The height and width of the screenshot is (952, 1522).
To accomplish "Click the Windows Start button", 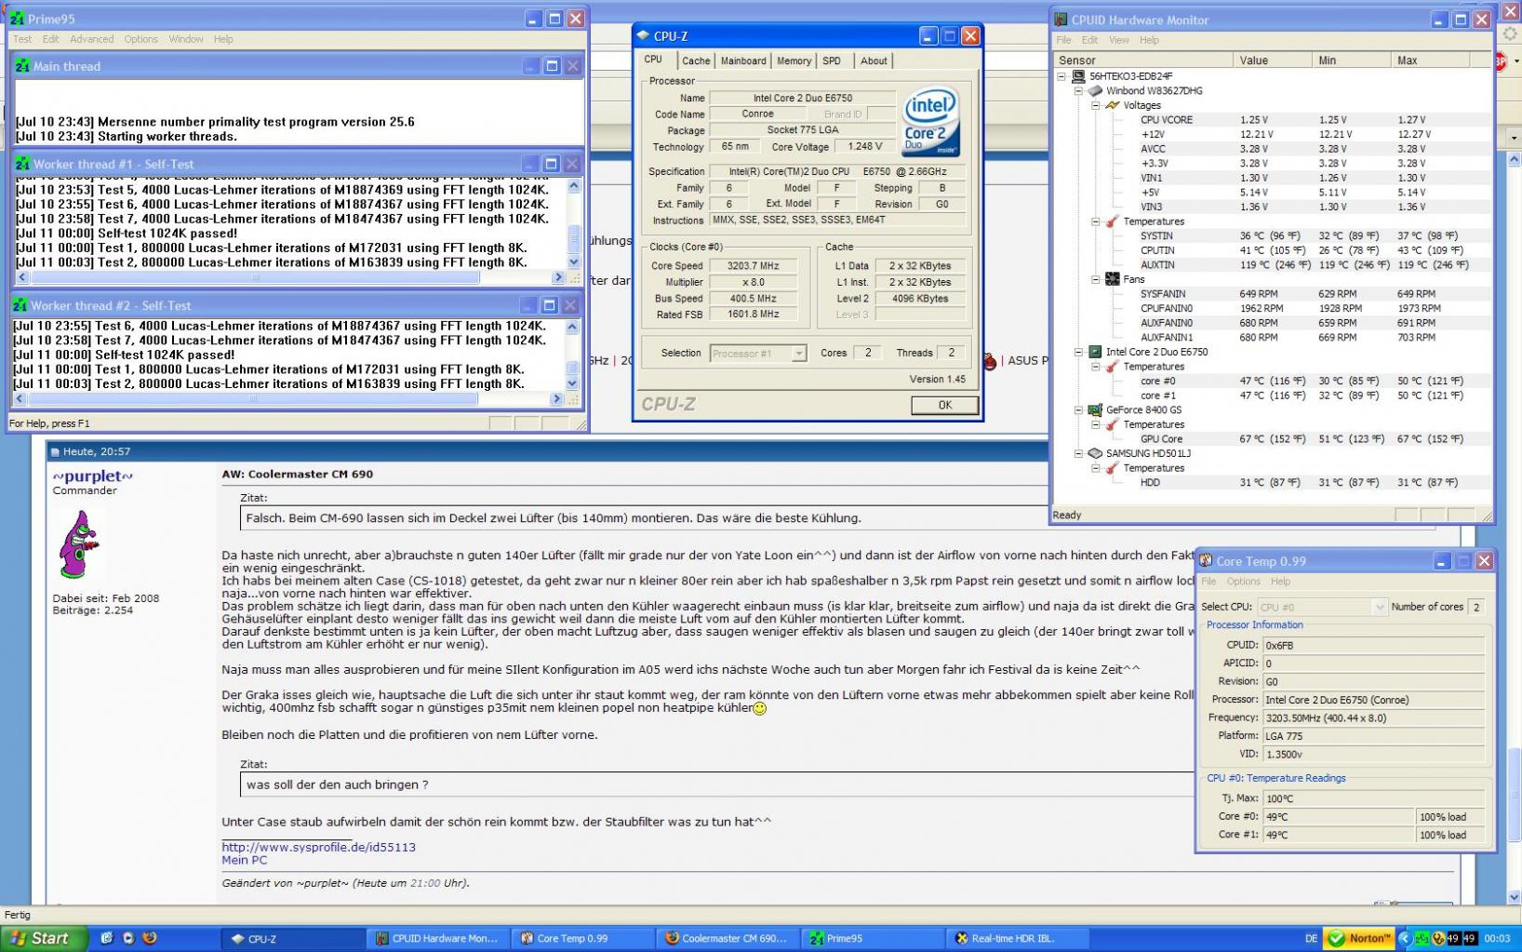I will tap(44, 938).
